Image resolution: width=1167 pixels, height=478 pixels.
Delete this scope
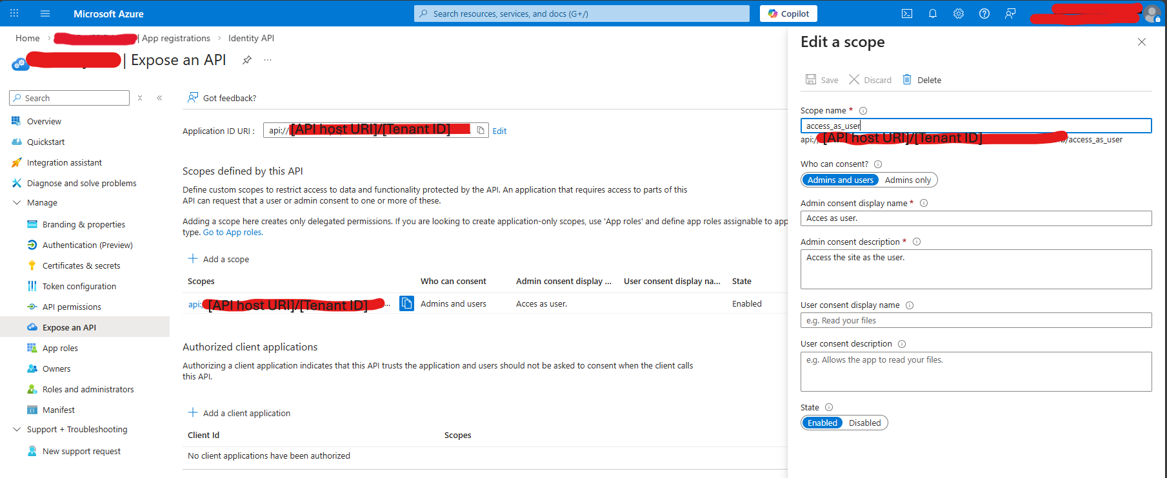tap(922, 80)
